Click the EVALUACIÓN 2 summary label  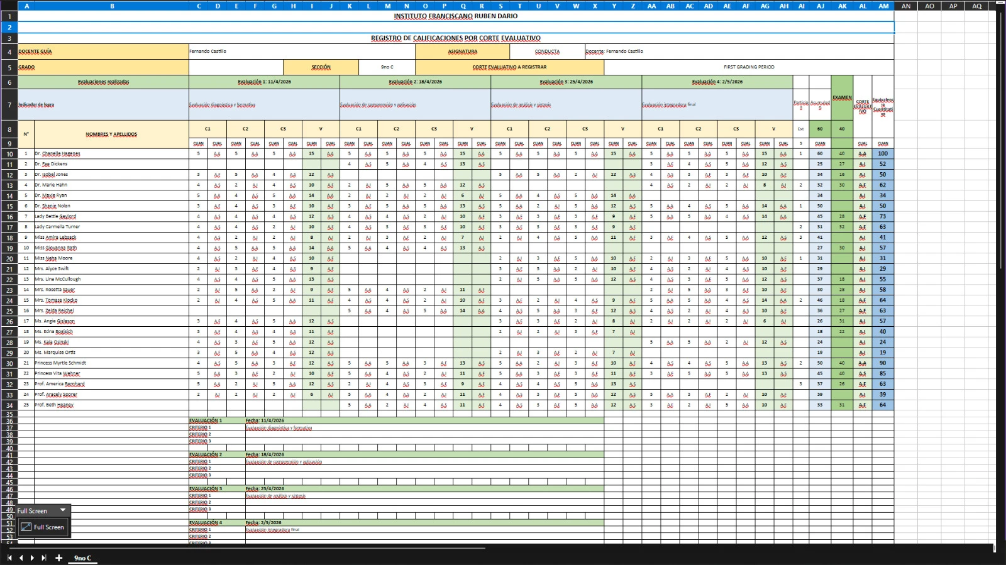(217, 454)
